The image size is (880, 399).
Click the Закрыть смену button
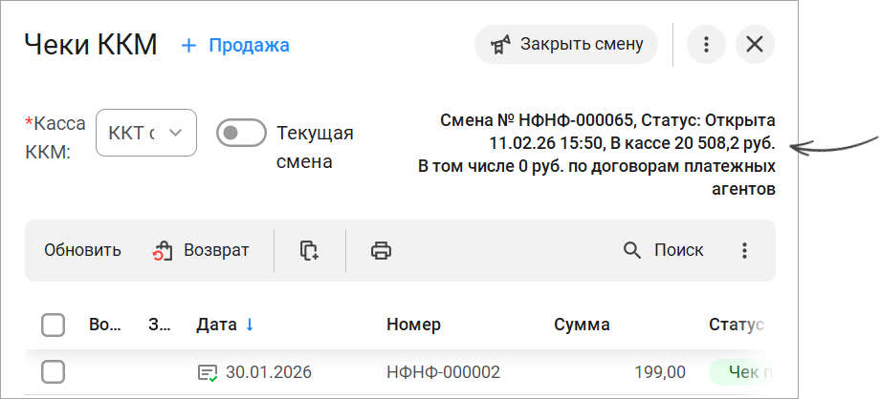(566, 45)
